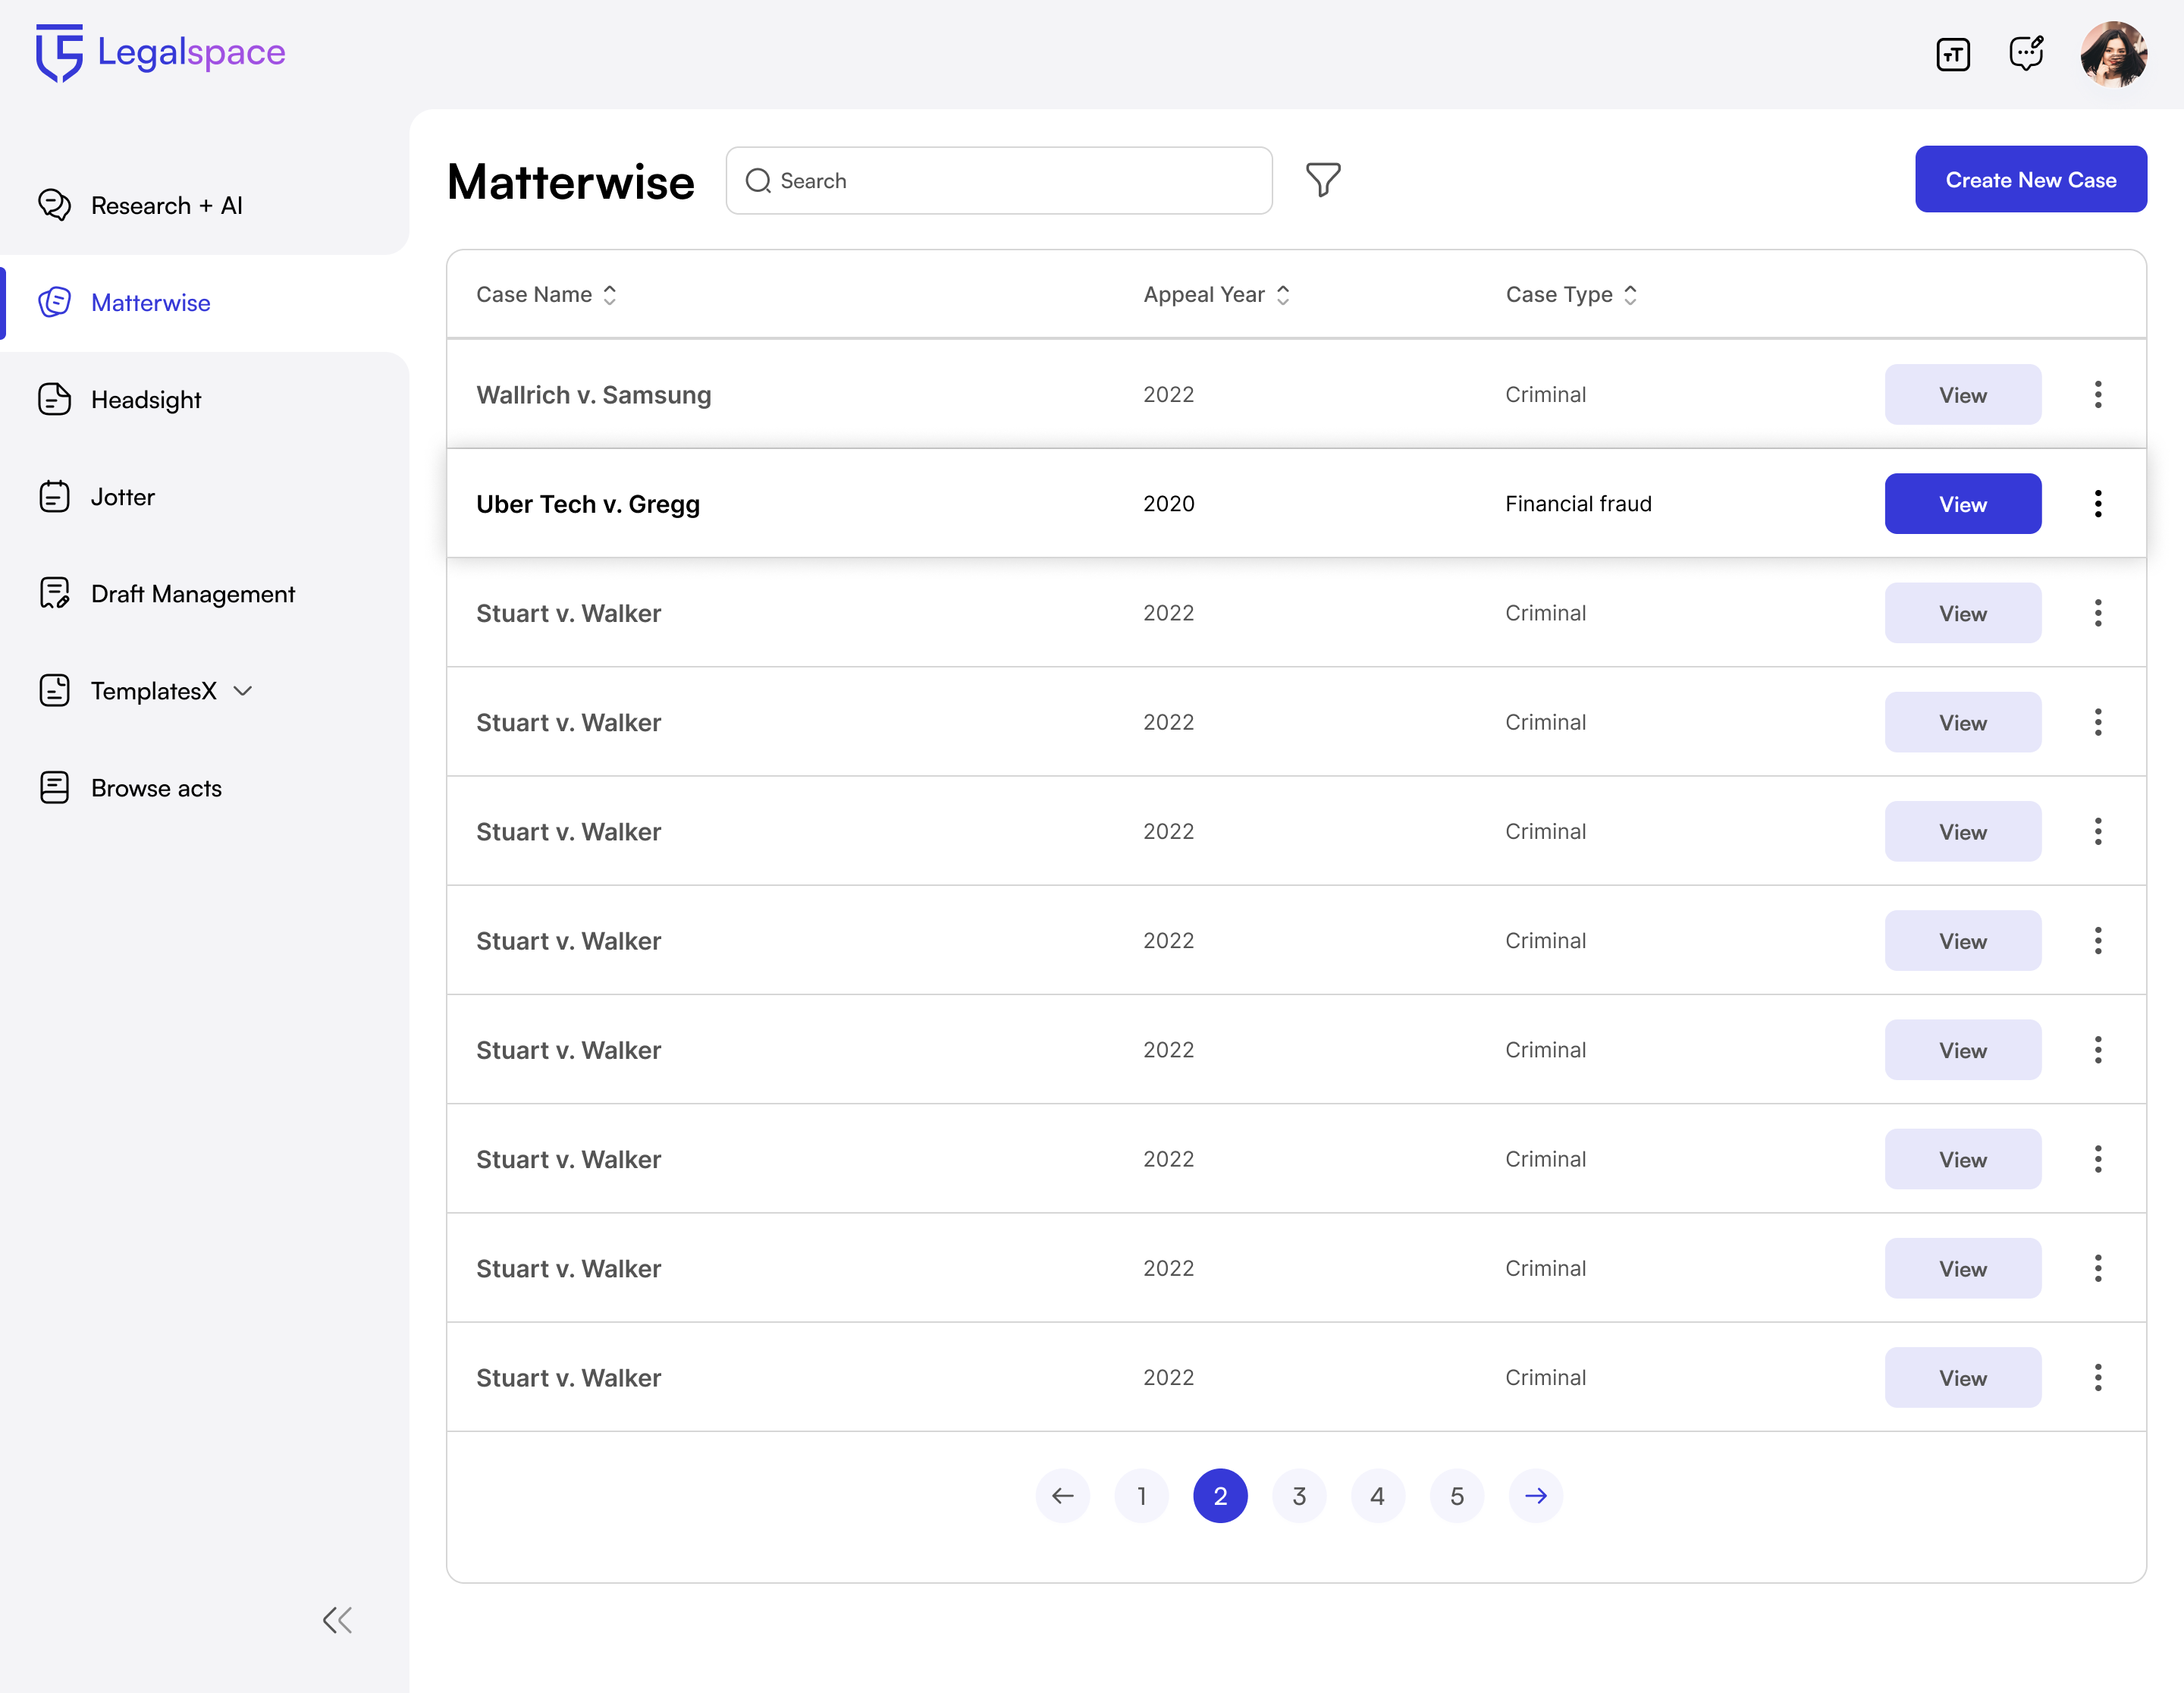Sort by Case Type column
Viewport: 2184px width, 1693px height.
pos(1630,295)
